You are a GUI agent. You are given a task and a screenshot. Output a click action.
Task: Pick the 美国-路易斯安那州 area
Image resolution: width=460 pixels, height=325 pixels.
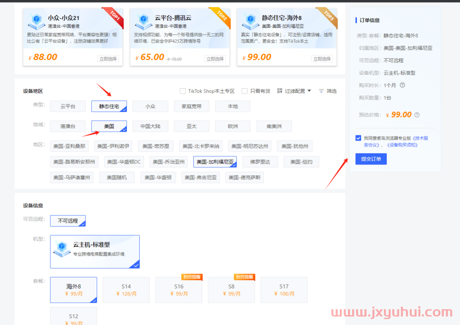click(74, 161)
